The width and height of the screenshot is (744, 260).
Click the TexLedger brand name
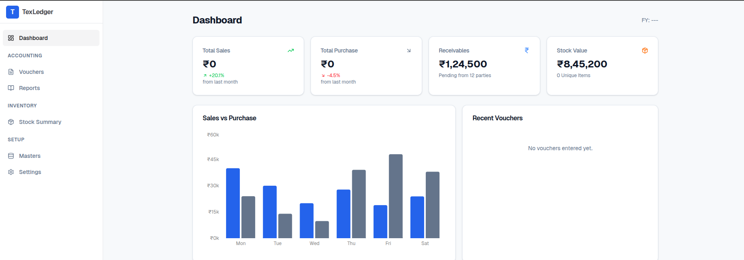coord(38,12)
